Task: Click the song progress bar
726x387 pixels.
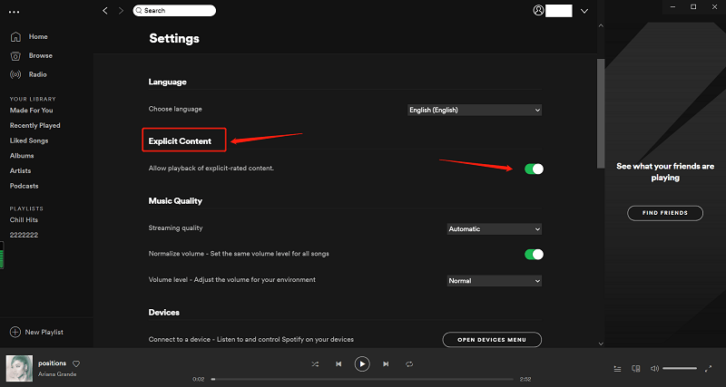Action: pyautogui.click(x=362, y=379)
